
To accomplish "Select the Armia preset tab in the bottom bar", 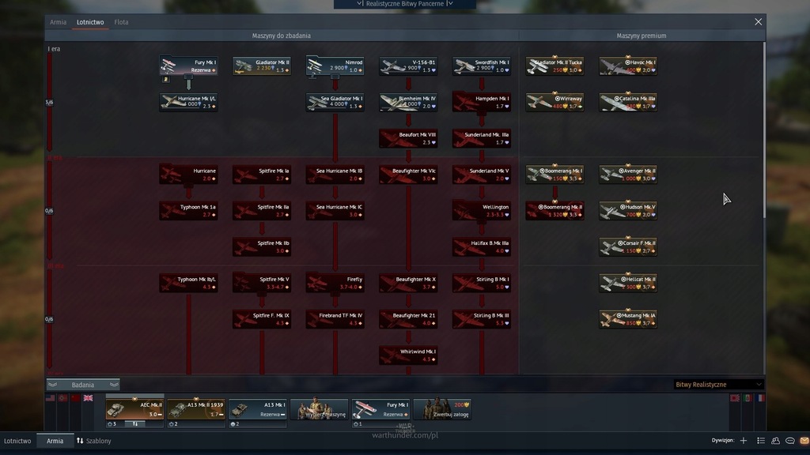I will coord(55,441).
